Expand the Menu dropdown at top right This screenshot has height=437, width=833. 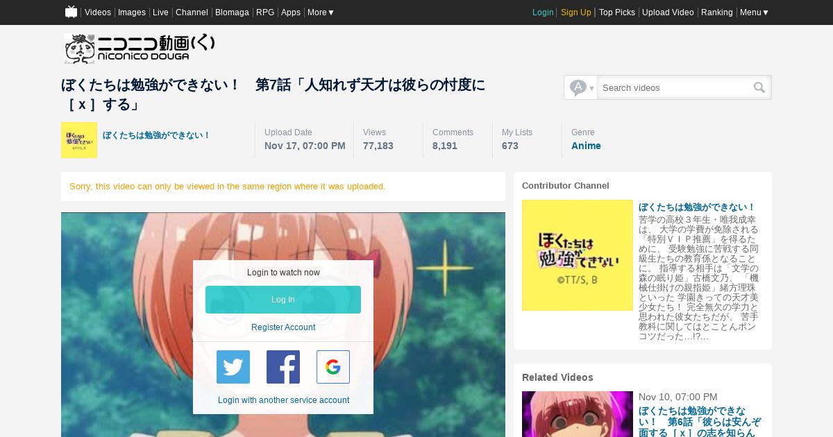(x=754, y=12)
